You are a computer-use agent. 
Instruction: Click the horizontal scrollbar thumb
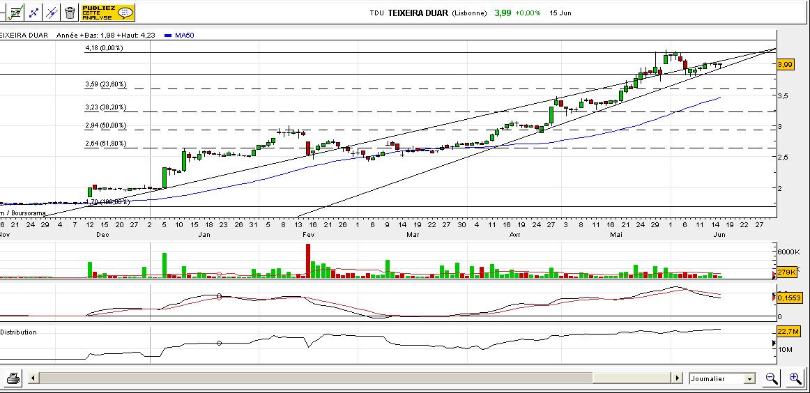(x=632, y=378)
